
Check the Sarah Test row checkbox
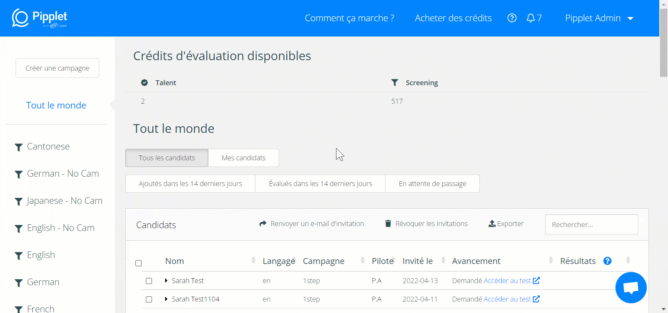click(149, 281)
